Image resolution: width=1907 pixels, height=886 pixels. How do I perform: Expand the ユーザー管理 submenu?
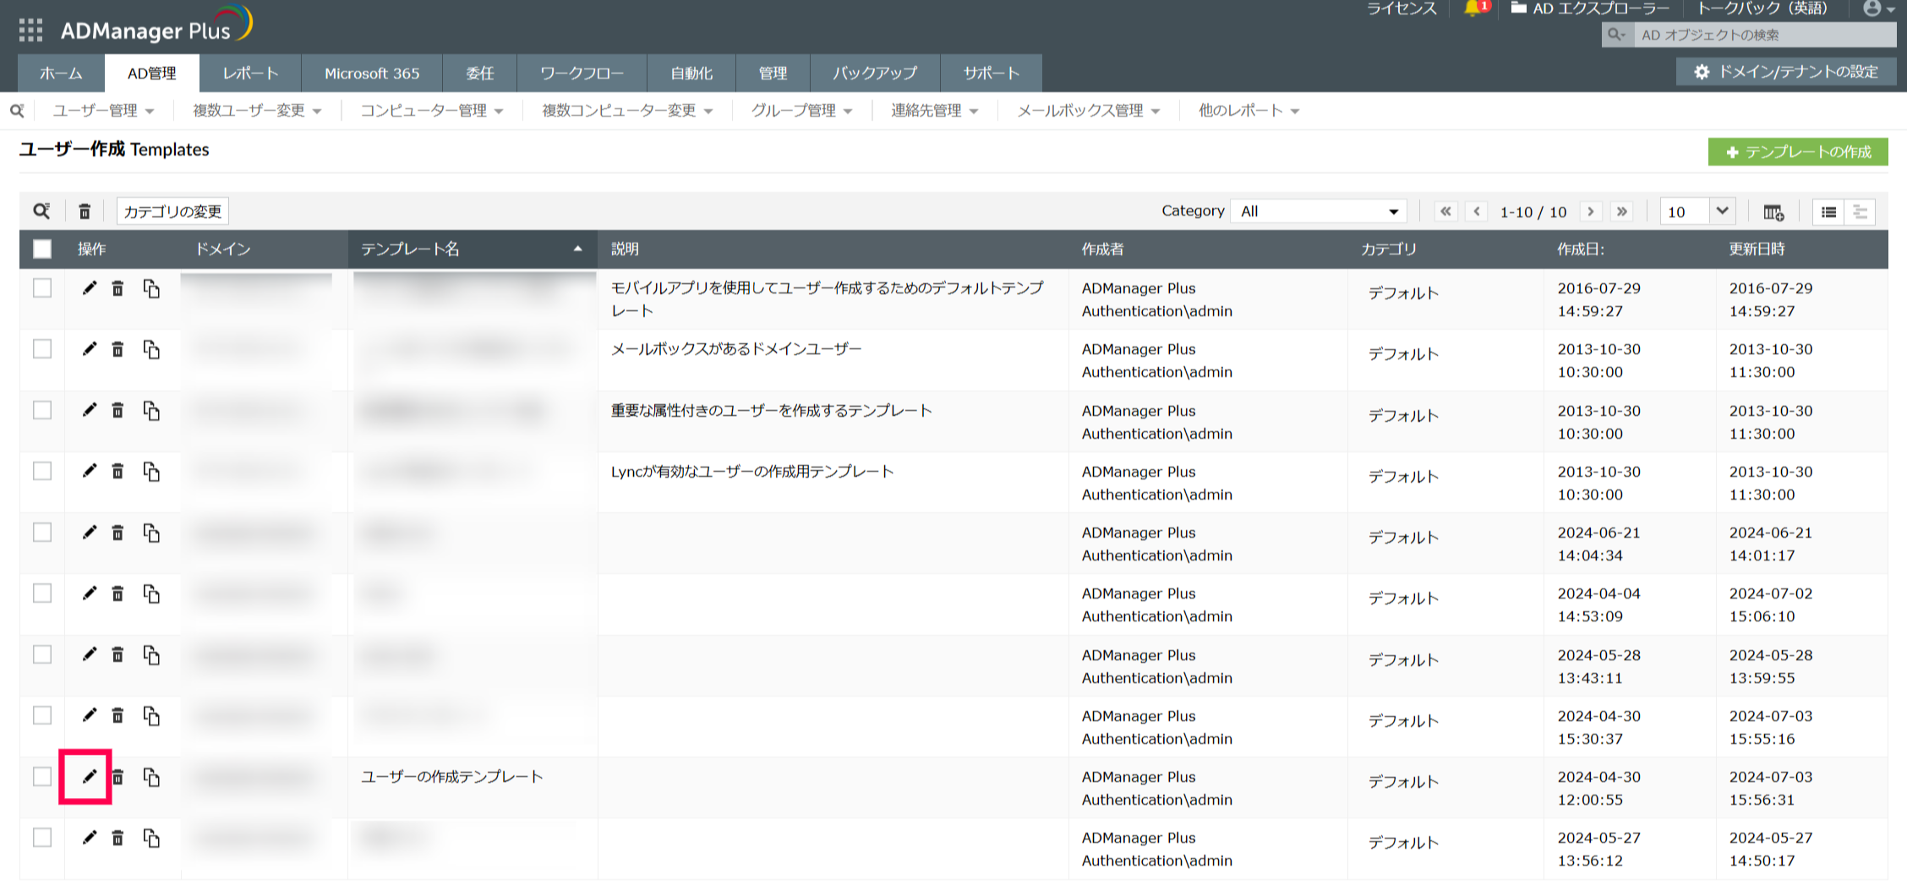tap(103, 111)
